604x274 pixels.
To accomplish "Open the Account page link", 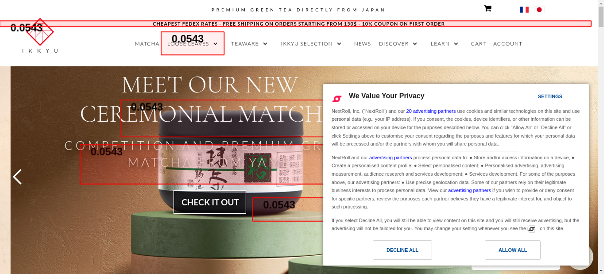I will [507, 44].
